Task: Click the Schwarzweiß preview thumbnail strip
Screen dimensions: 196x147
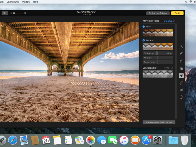Action: (x=158, y=74)
